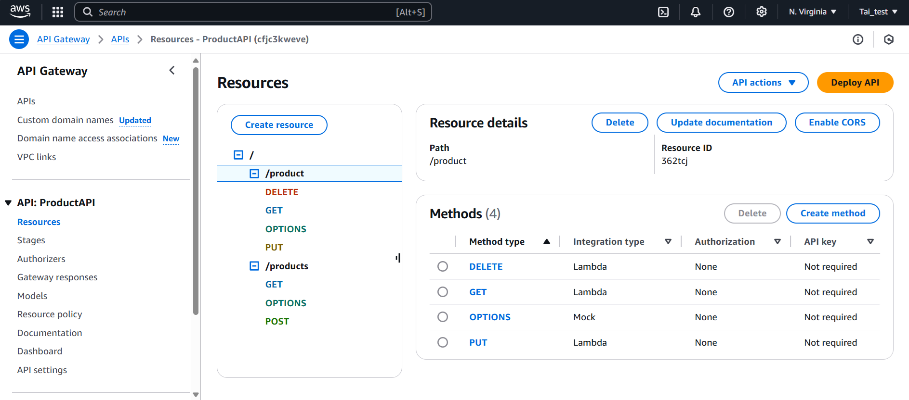Follow the API Gateway breadcrumb link
The height and width of the screenshot is (400, 909).
coord(64,39)
